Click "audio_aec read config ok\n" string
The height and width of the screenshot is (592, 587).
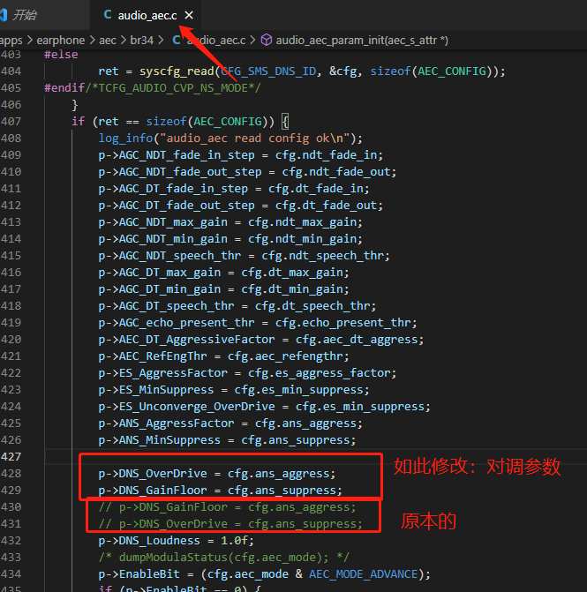[x=255, y=139]
